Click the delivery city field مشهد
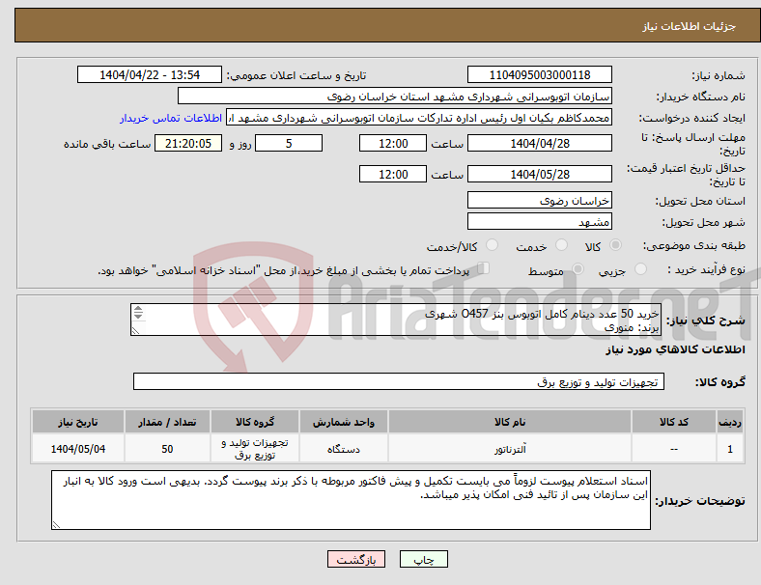 pyautogui.click(x=540, y=222)
